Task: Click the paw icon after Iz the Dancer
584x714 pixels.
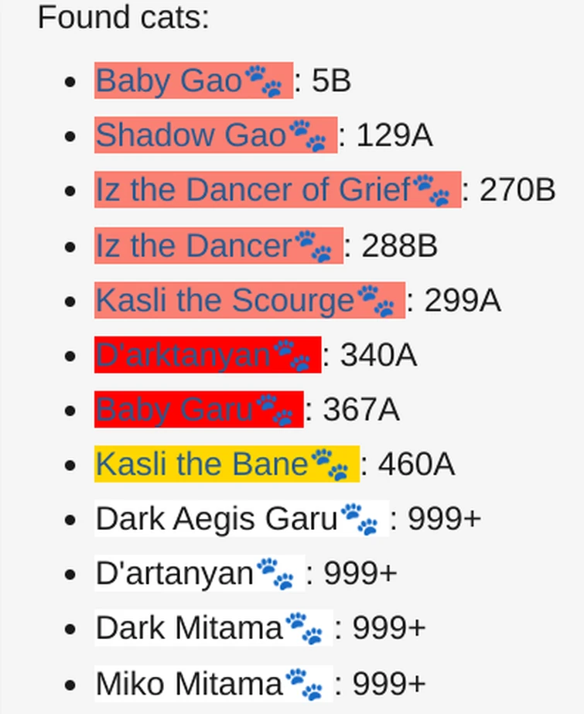Action: click(x=313, y=246)
